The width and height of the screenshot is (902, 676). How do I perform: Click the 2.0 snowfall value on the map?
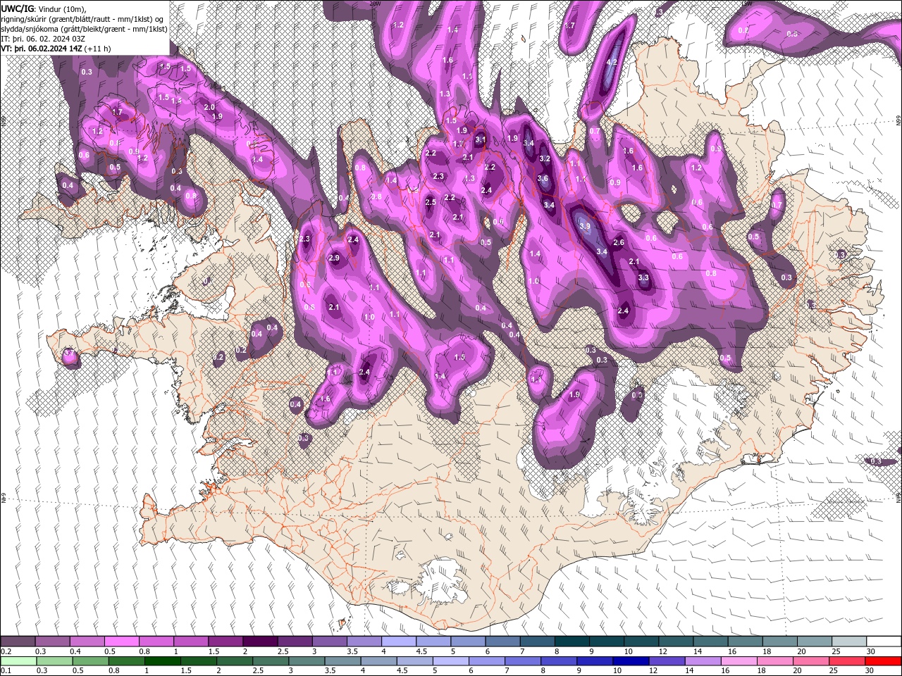(x=209, y=107)
